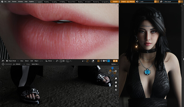Toggle X-ray view button
The height and width of the screenshot is (107, 184).
98,61
